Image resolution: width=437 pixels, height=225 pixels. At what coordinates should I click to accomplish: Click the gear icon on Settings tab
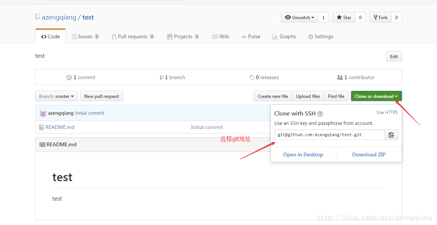click(310, 37)
